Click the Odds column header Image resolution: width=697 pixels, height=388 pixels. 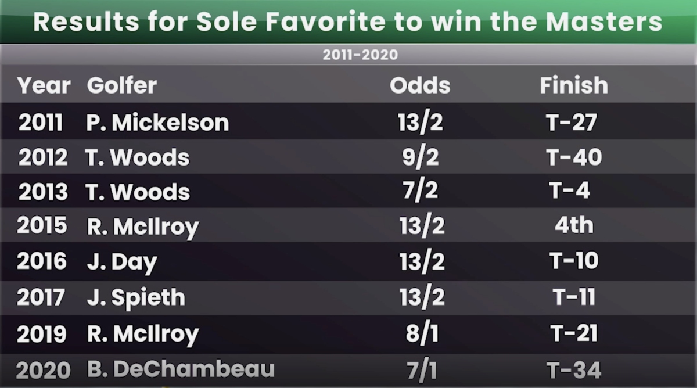(420, 86)
